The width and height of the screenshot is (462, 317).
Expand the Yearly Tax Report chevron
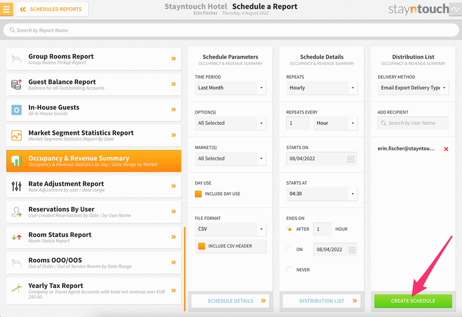point(174,290)
